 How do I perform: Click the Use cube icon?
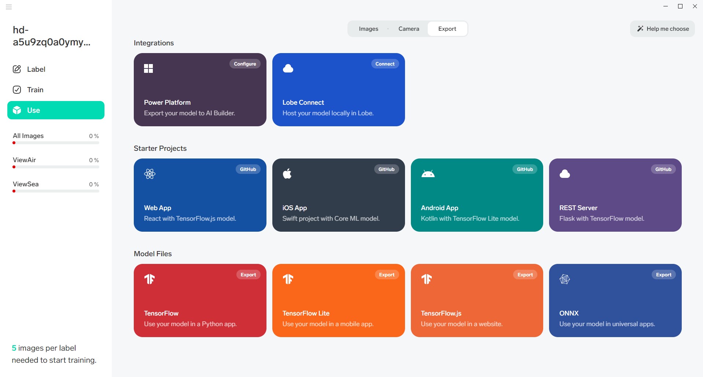coord(17,110)
